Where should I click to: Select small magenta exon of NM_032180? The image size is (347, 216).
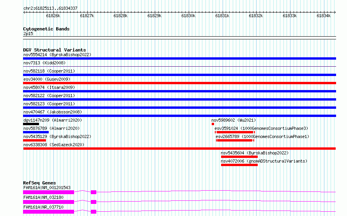(94, 202)
